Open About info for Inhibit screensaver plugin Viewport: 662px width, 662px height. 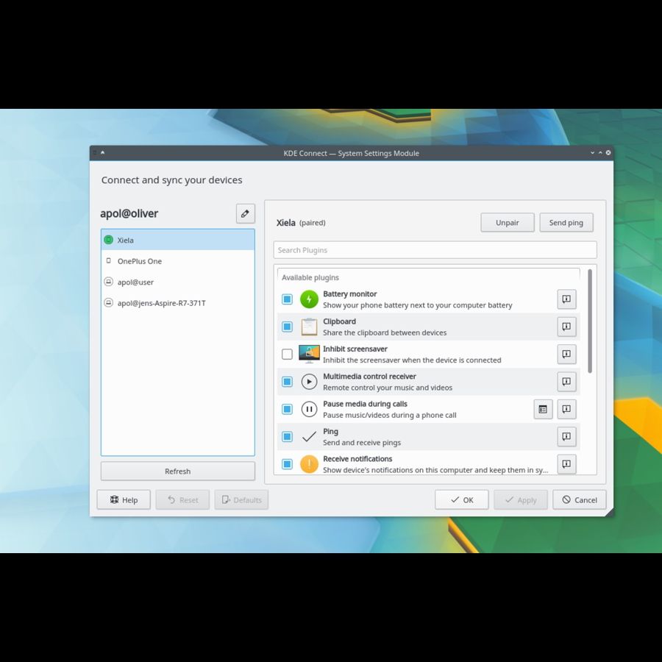click(566, 355)
